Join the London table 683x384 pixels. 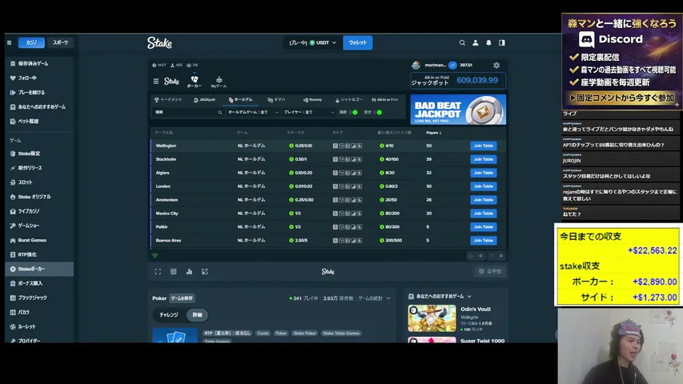click(x=483, y=186)
